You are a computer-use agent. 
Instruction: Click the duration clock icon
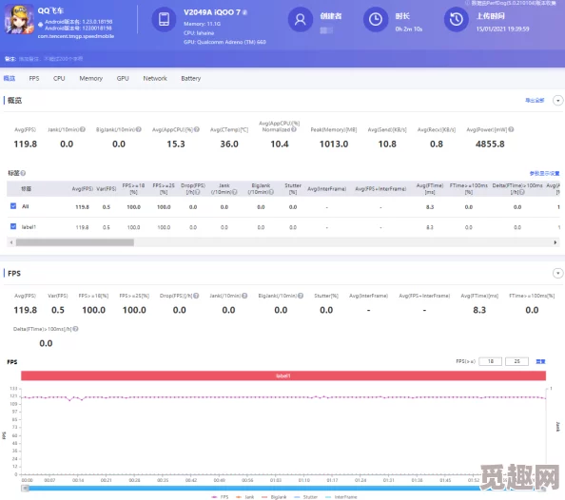click(376, 19)
